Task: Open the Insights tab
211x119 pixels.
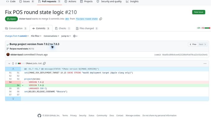Action: (132, 2)
